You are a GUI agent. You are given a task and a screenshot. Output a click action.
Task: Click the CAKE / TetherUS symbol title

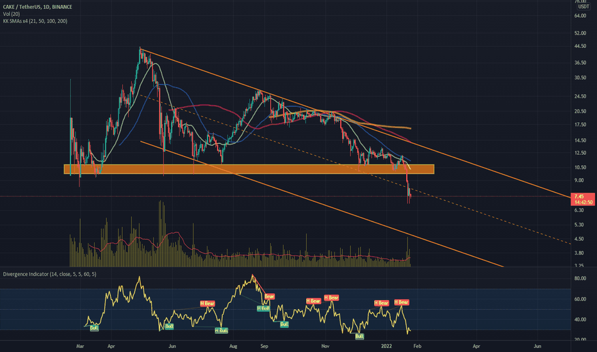37,7
